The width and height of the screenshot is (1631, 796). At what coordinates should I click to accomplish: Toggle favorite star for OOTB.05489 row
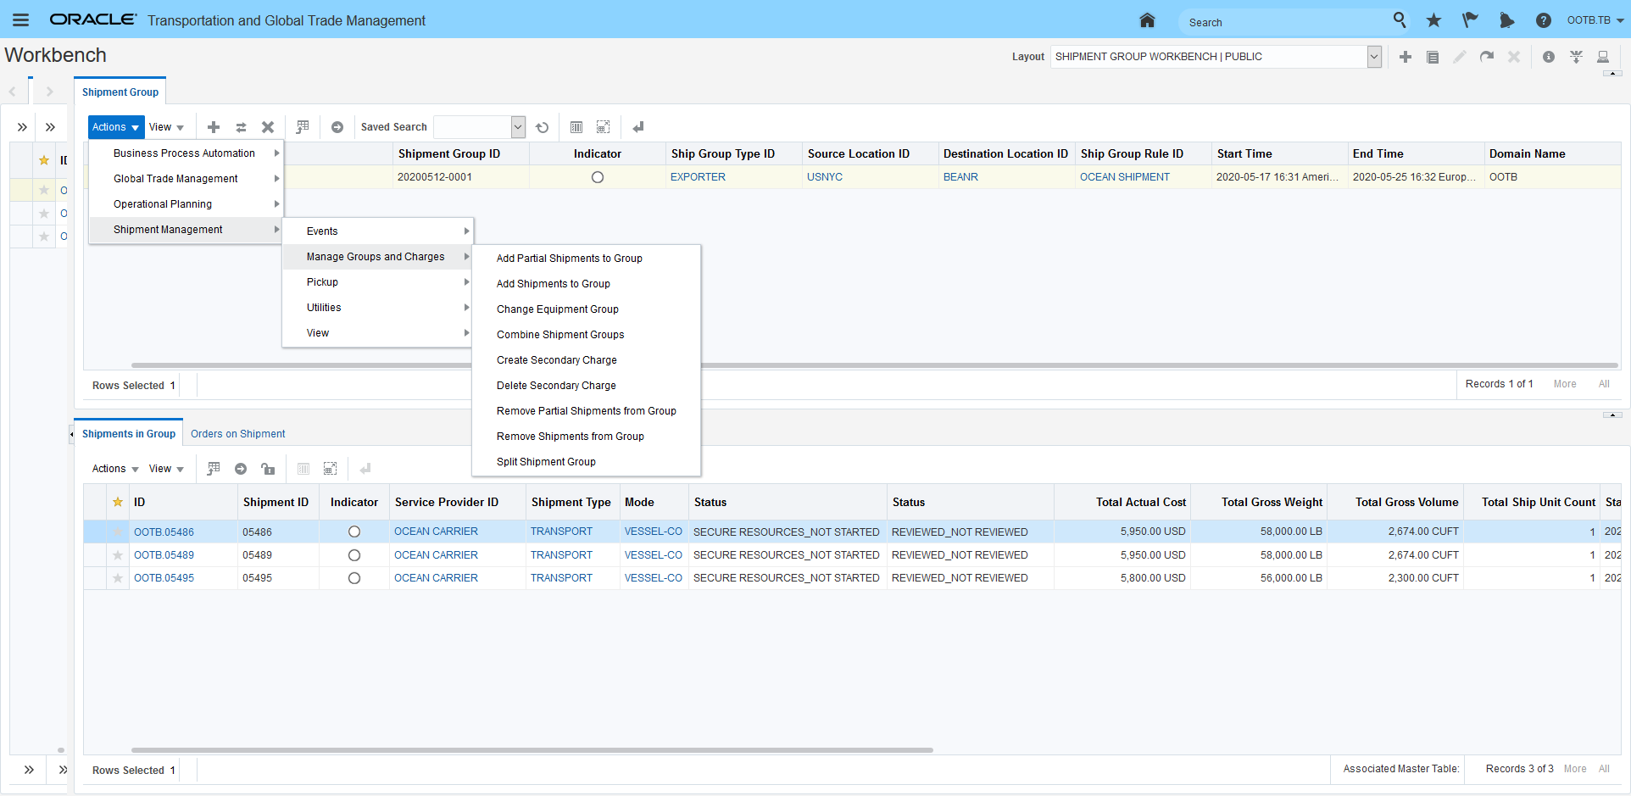pyautogui.click(x=118, y=555)
